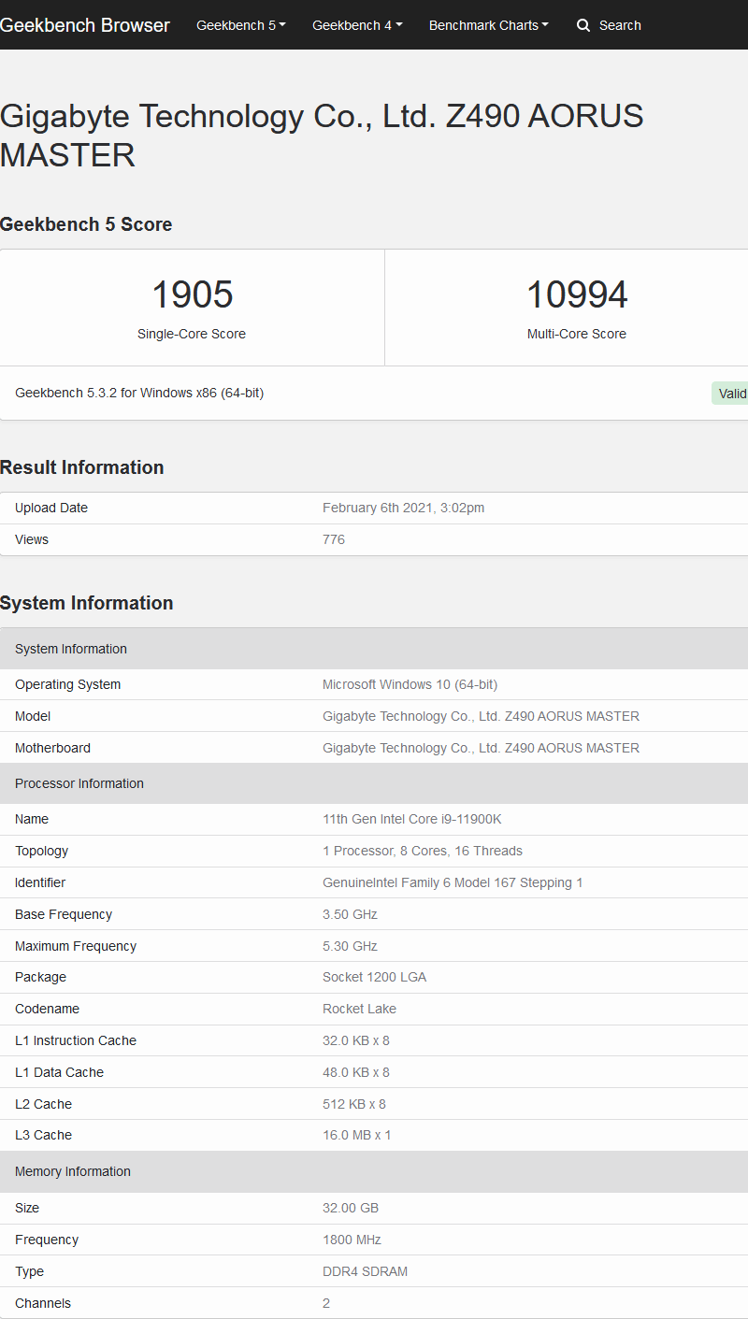Select the Memory Information section header
Viewport: 748px width, 1319px height.
[x=73, y=1171]
